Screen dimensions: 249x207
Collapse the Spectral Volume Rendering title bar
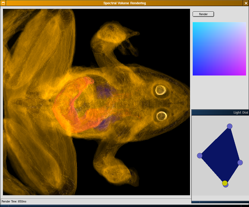point(124,3)
